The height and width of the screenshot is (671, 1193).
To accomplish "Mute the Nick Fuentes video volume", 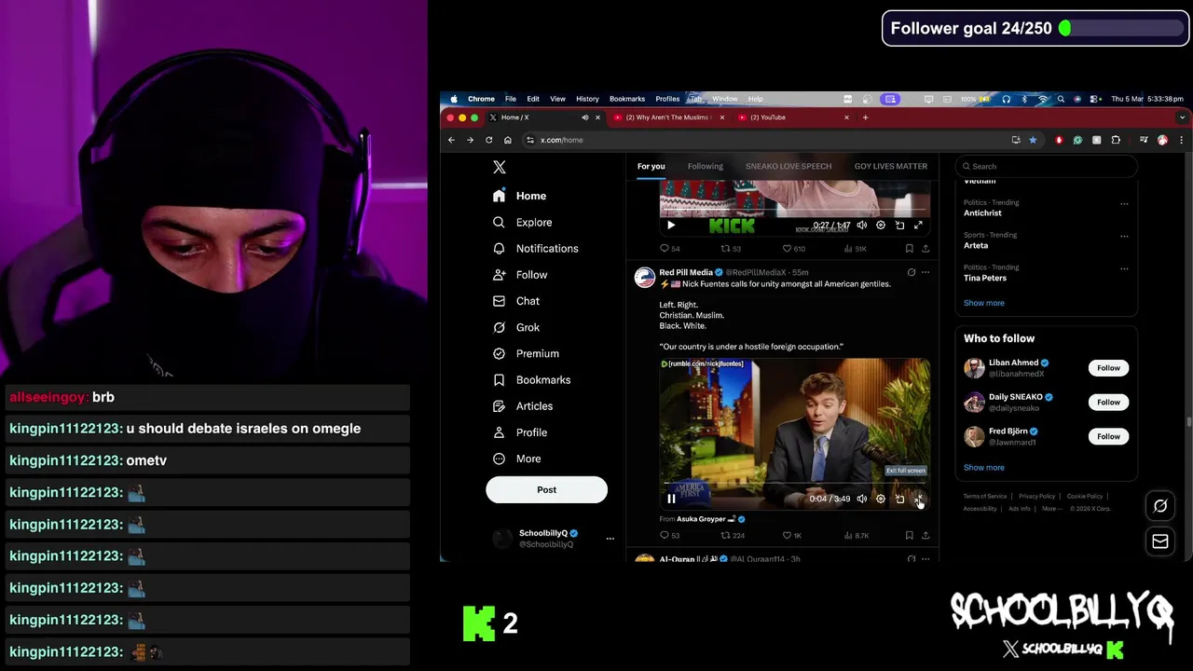I will (x=861, y=499).
